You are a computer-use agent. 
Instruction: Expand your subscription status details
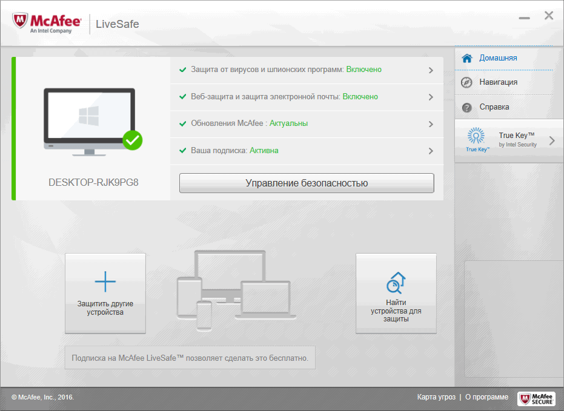point(431,151)
